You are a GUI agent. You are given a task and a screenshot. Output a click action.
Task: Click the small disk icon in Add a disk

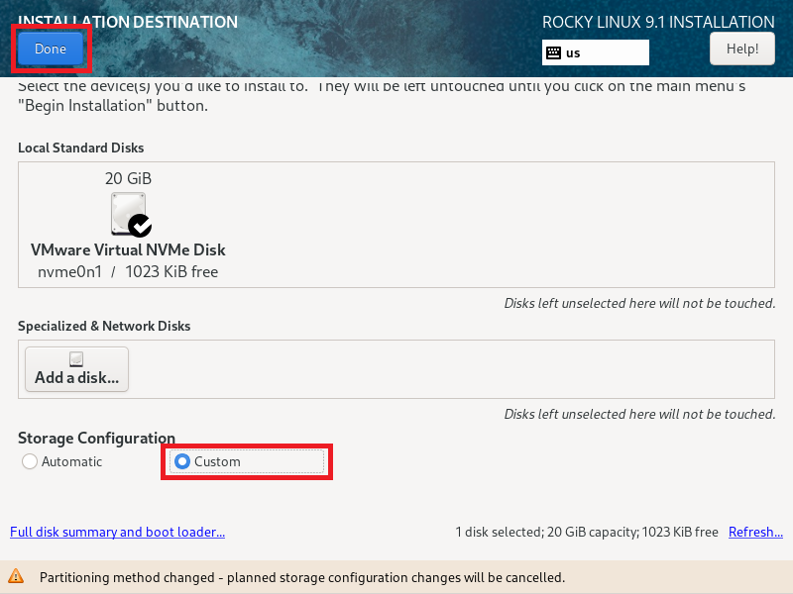click(76, 359)
